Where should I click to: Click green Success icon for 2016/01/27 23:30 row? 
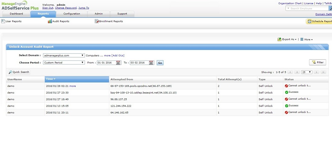286,92
